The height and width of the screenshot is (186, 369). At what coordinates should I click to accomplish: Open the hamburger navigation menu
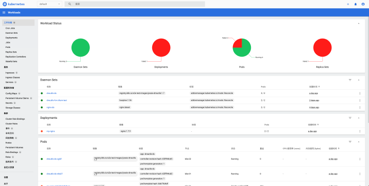coord(4,12)
